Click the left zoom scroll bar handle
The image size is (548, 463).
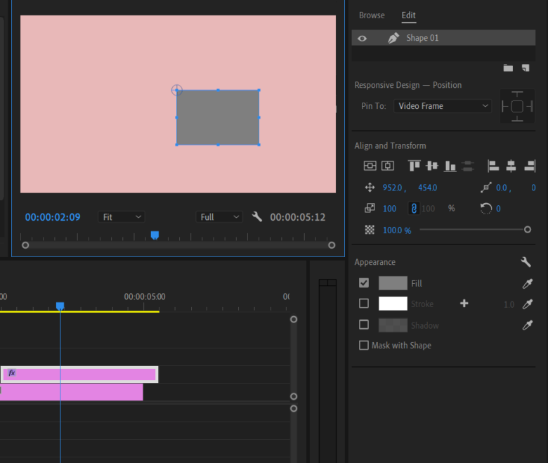[x=25, y=245]
